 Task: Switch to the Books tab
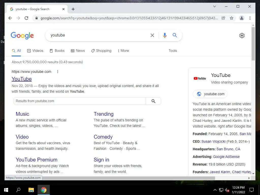tap(57, 51)
